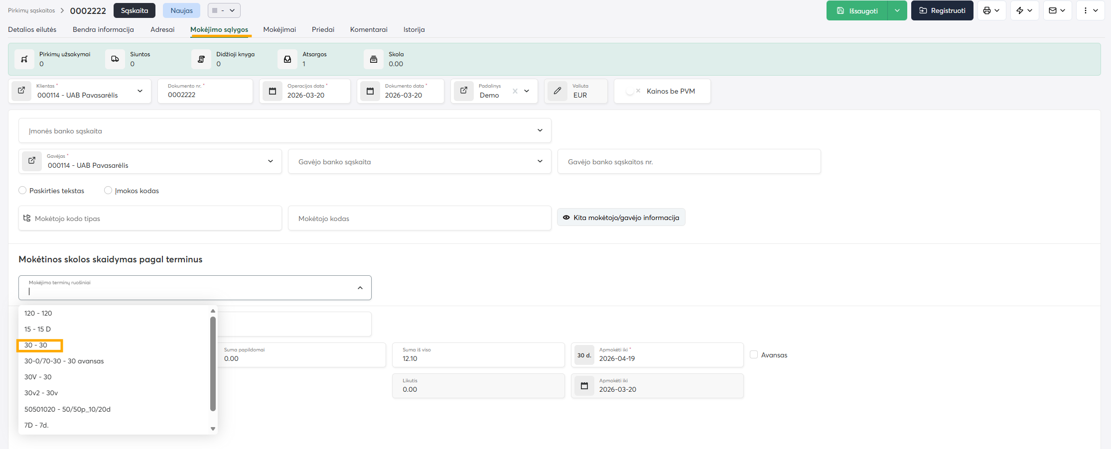Click the pencil icon beside Valiuta

[x=557, y=91]
